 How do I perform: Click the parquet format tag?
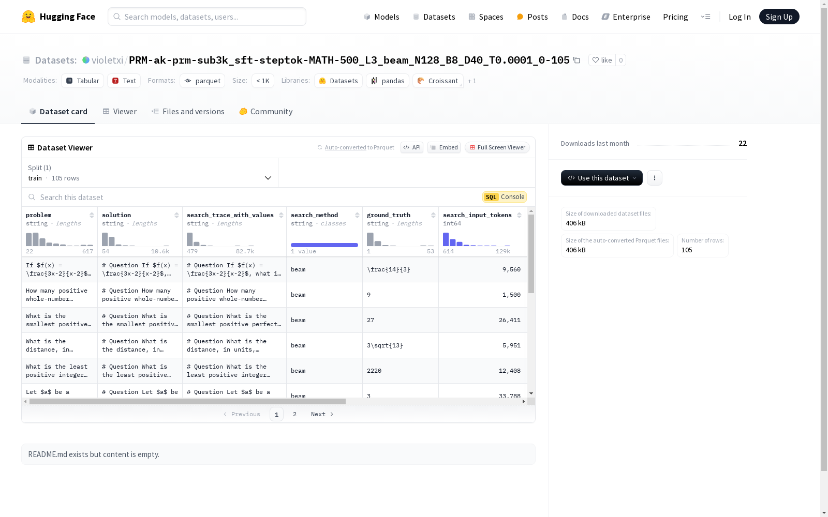(x=202, y=81)
